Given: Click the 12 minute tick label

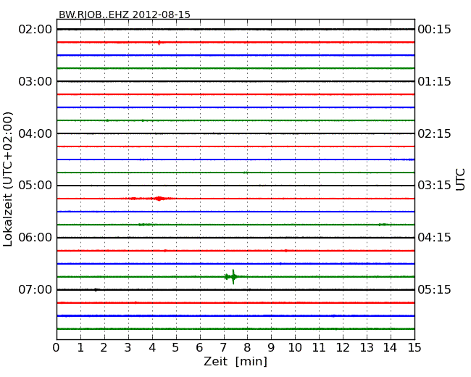Looking at the screenshot, I should (343, 348).
